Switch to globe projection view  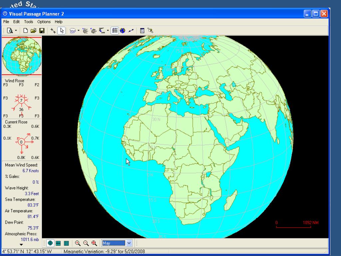pos(50,243)
